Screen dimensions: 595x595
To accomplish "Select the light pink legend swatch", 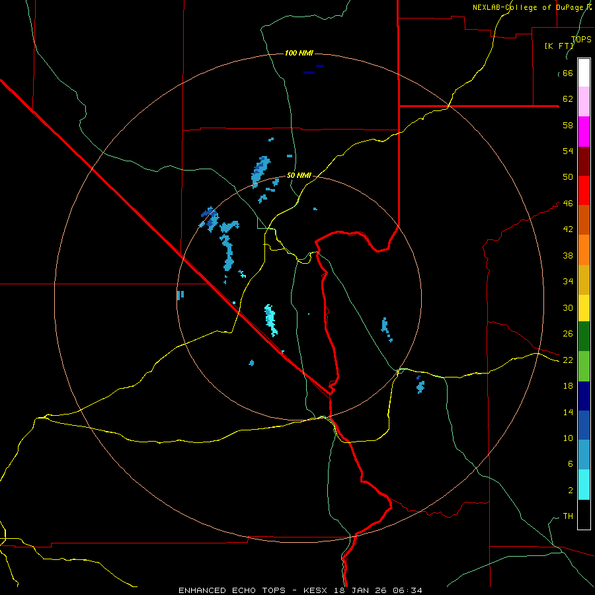I will (x=584, y=101).
